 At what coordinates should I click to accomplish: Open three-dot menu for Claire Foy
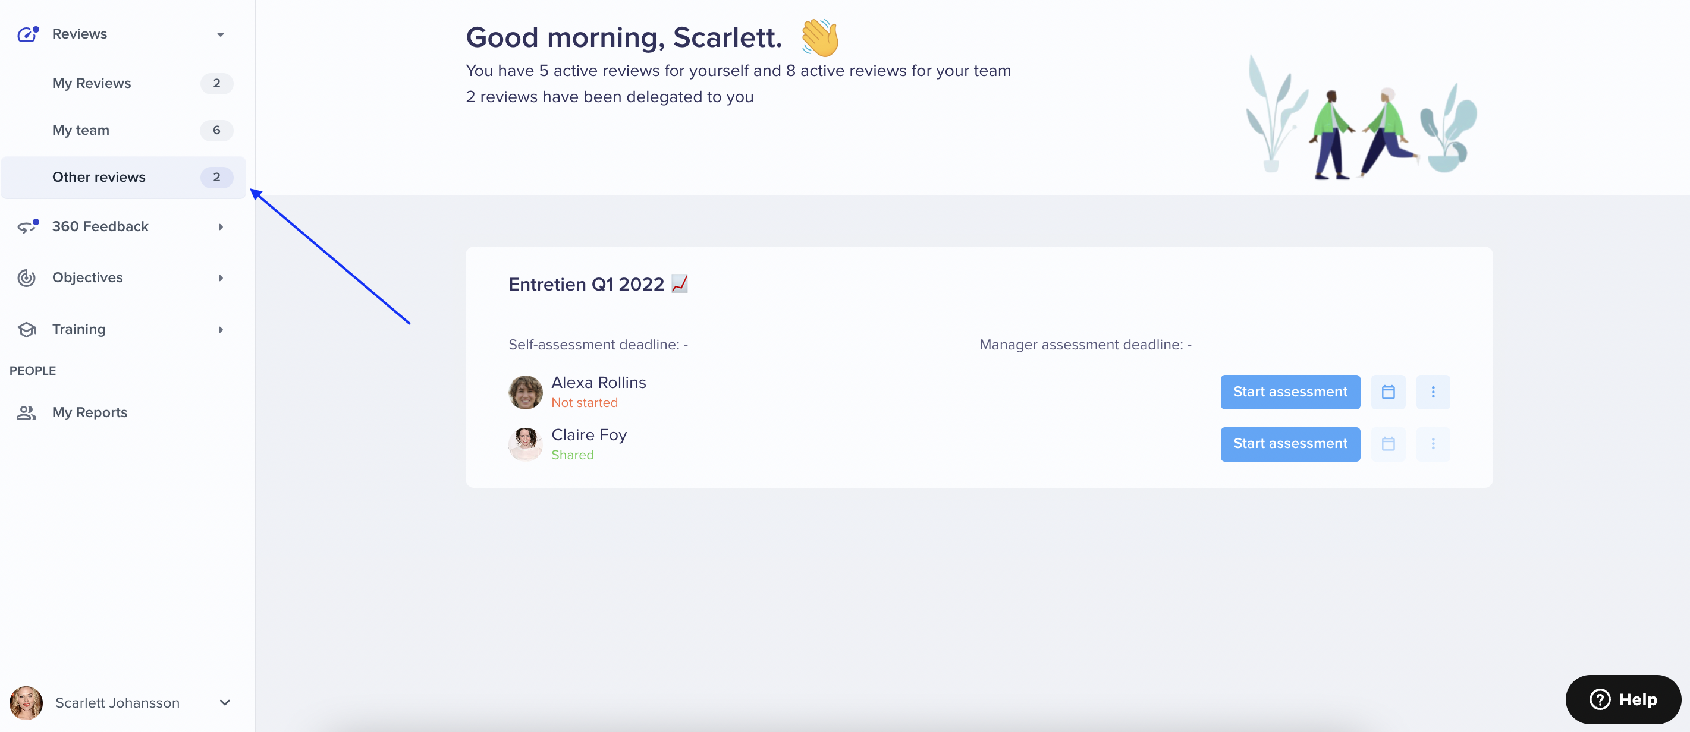(1433, 444)
